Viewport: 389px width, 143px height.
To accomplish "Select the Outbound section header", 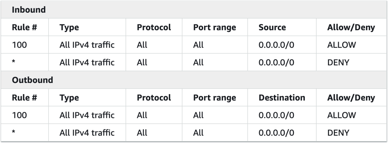I will (32, 80).
